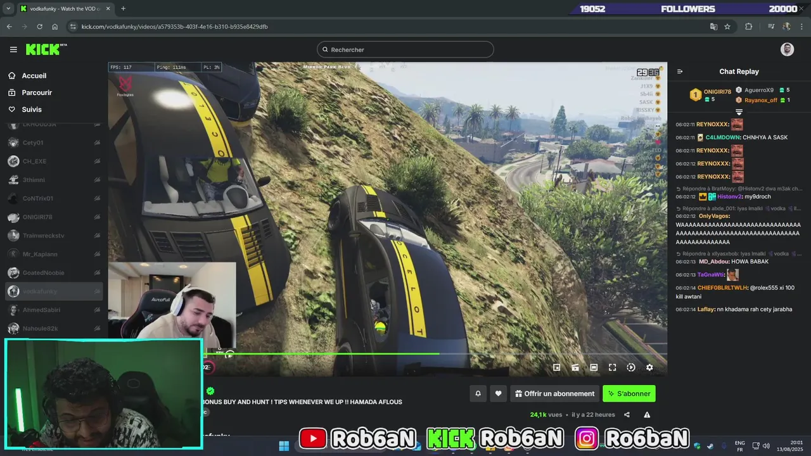Viewport: 811px width, 456px height.
Task: Collapse the Chat Replay panel
Action: [680, 72]
